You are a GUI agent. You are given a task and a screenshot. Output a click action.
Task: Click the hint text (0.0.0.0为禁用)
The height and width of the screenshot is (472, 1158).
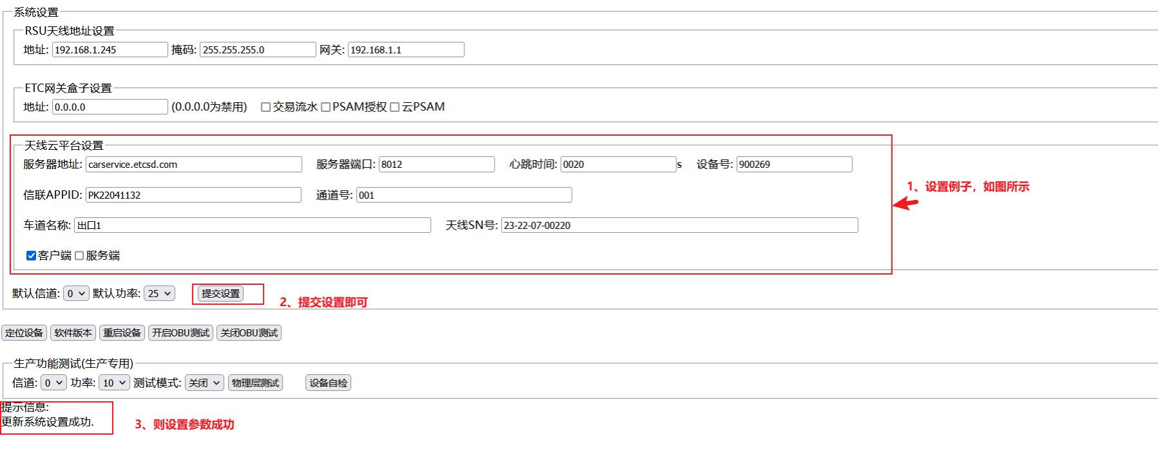(x=209, y=107)
